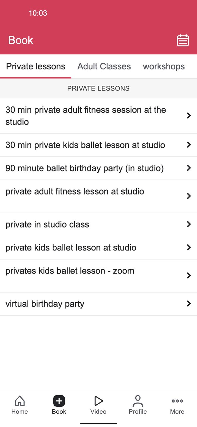Open 30 min private kids ballet lesson
197x427 pixels.
(98, 145)
